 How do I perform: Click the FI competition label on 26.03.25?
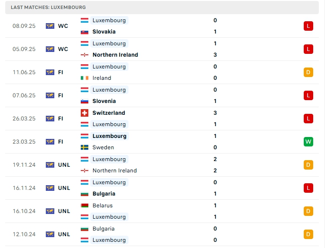[60, 119]
